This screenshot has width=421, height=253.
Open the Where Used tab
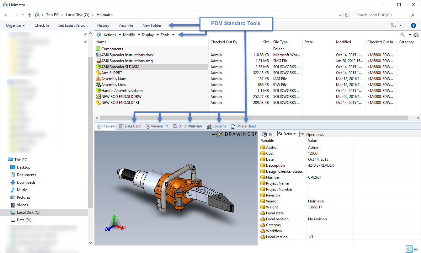click(x=243, y=126)
